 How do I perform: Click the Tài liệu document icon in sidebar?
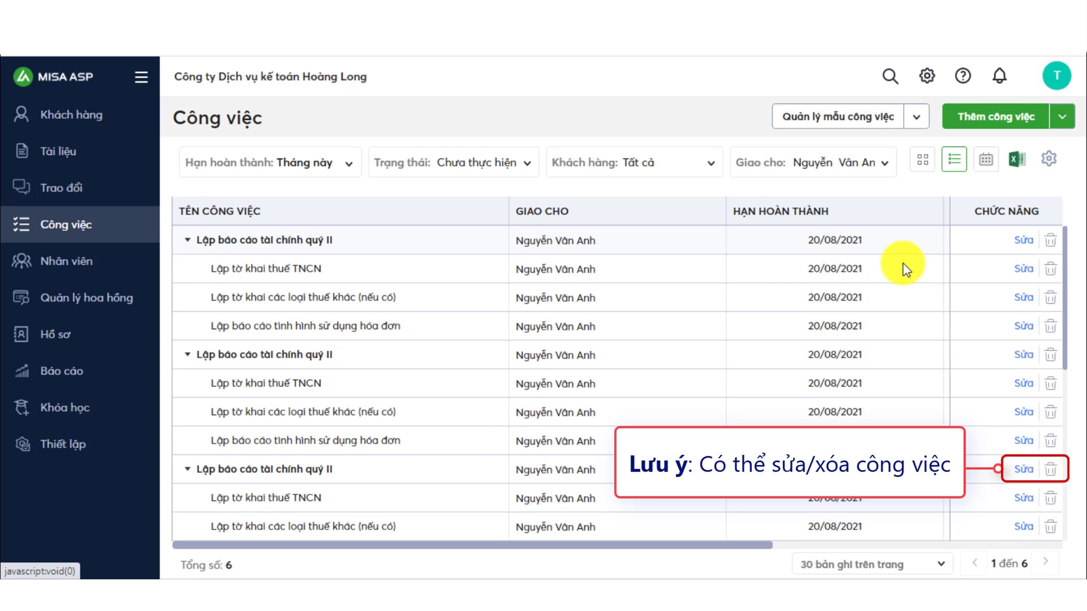21,151
